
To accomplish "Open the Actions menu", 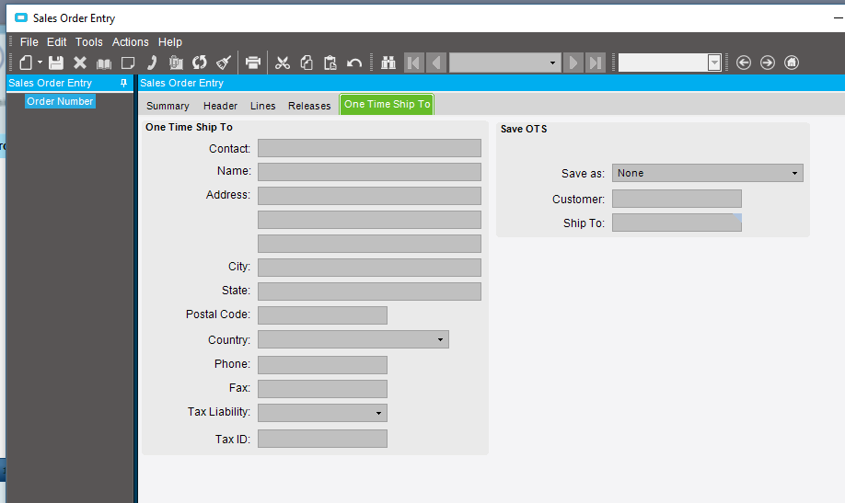I will click(x=131, y=42).
